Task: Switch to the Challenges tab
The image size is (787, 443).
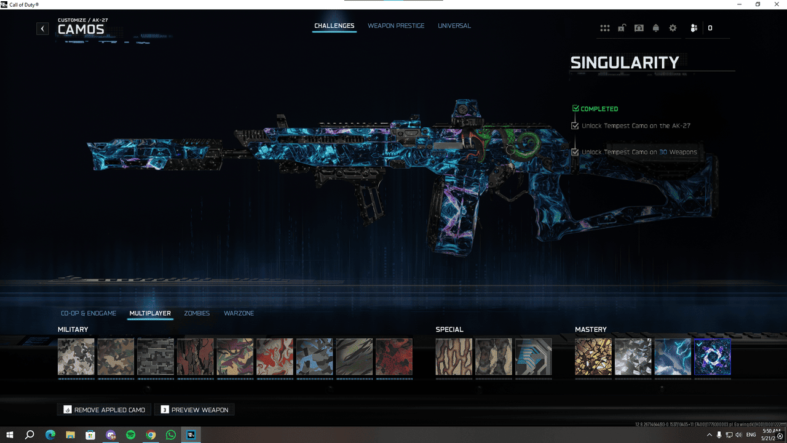Action: (x=334, y=26)
